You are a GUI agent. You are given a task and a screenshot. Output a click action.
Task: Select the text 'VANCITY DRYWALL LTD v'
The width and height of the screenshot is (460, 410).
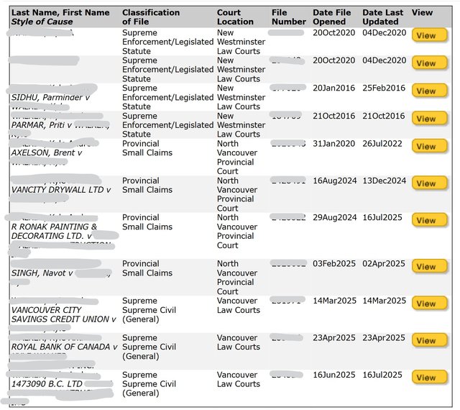(61, 190)
